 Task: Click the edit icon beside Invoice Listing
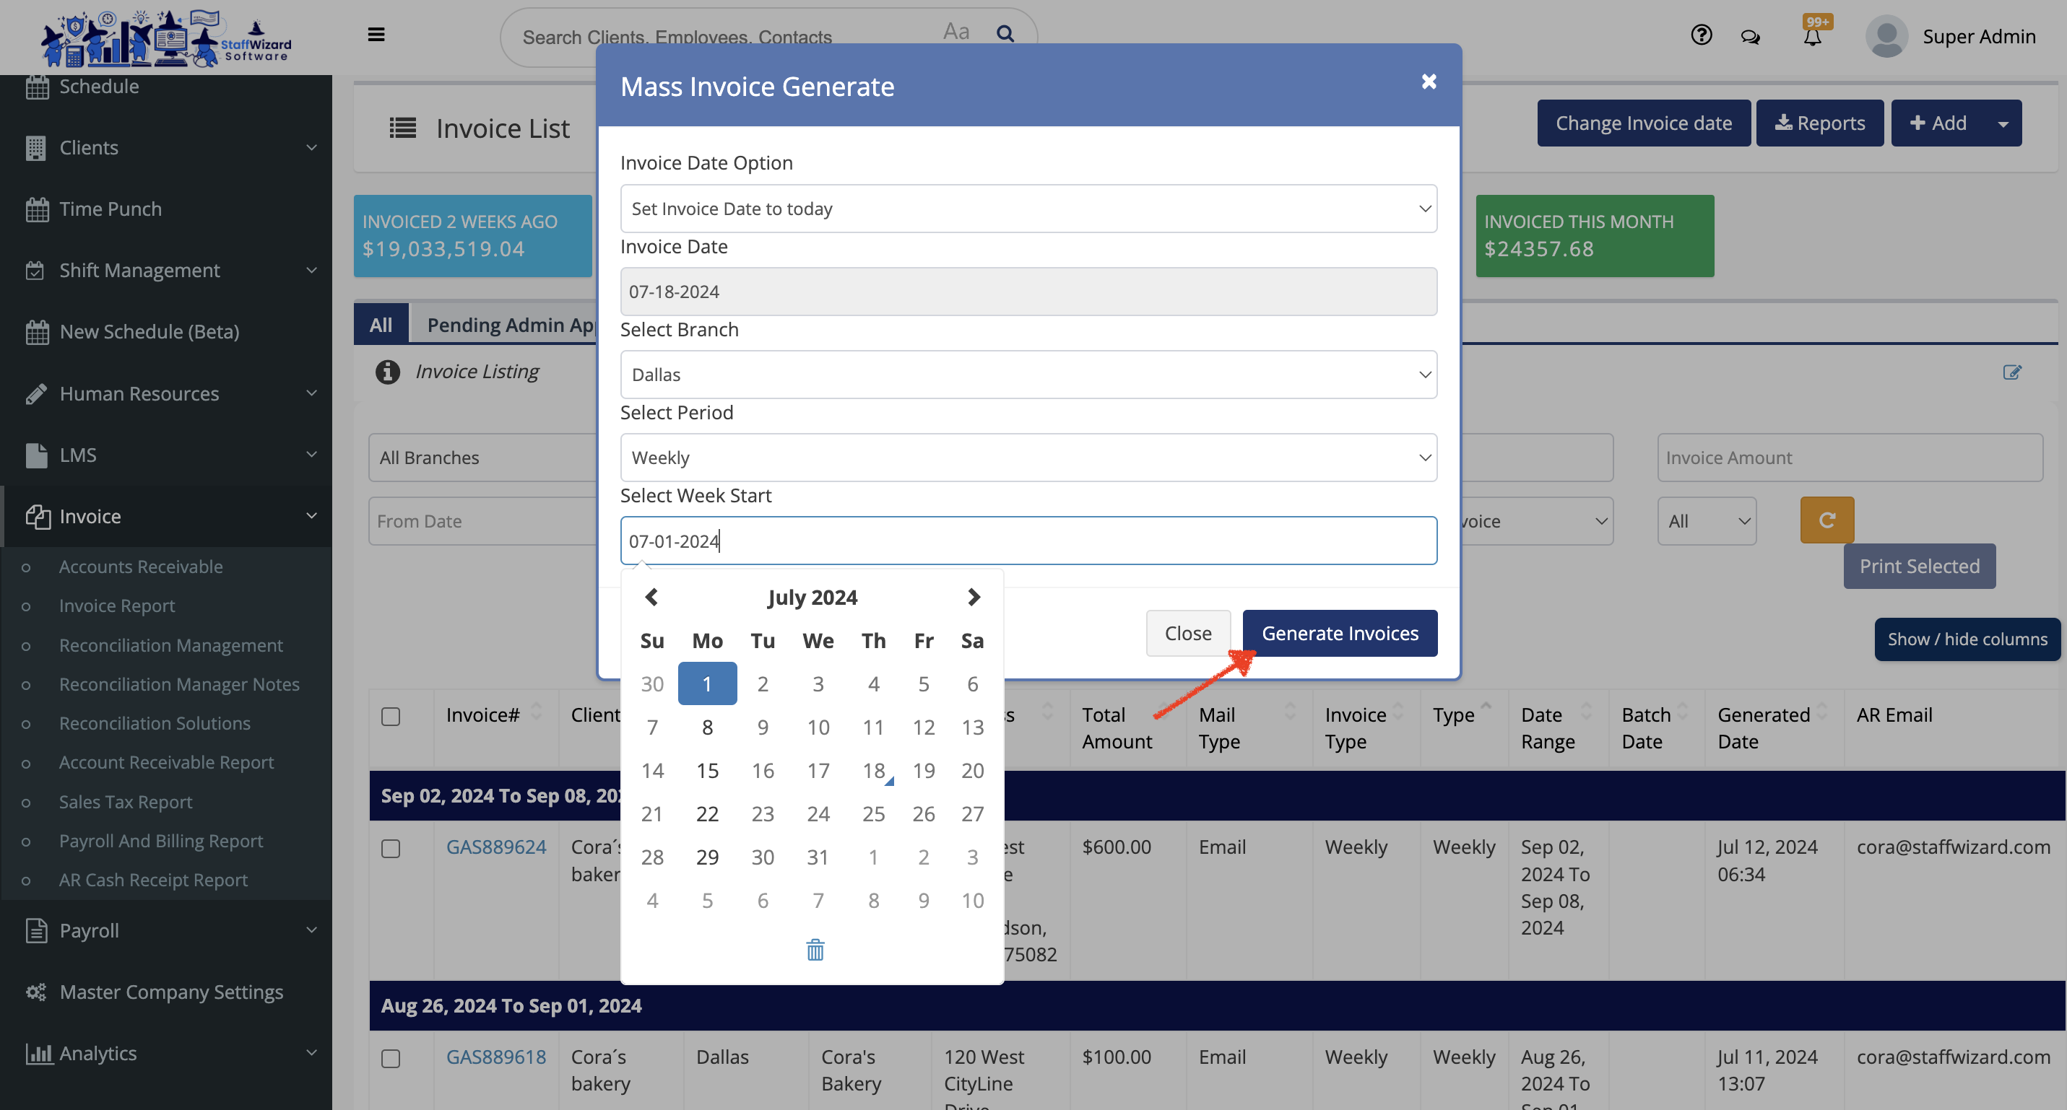[2011, 372]
